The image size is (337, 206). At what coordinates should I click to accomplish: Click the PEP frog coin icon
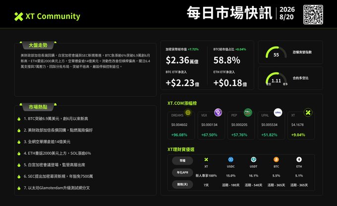click(x=248, y=112)
